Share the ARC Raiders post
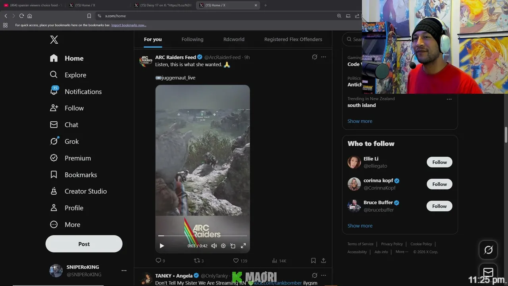508x286 pixels. coord(323,261)
